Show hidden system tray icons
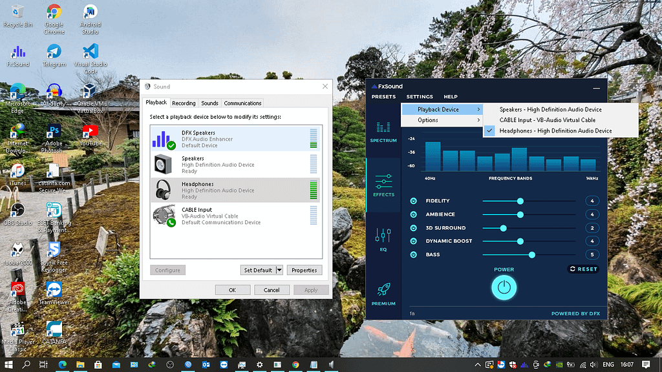The height and width of the screenshot is (372, 662). (478, 364)
